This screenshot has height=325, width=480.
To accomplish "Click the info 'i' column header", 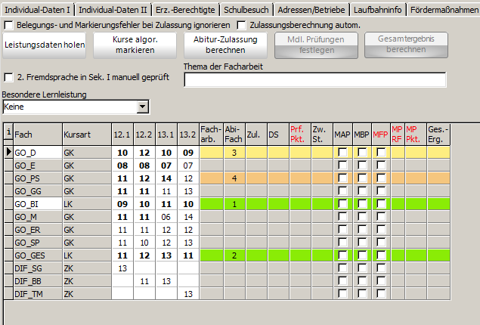I will point(8,132).
